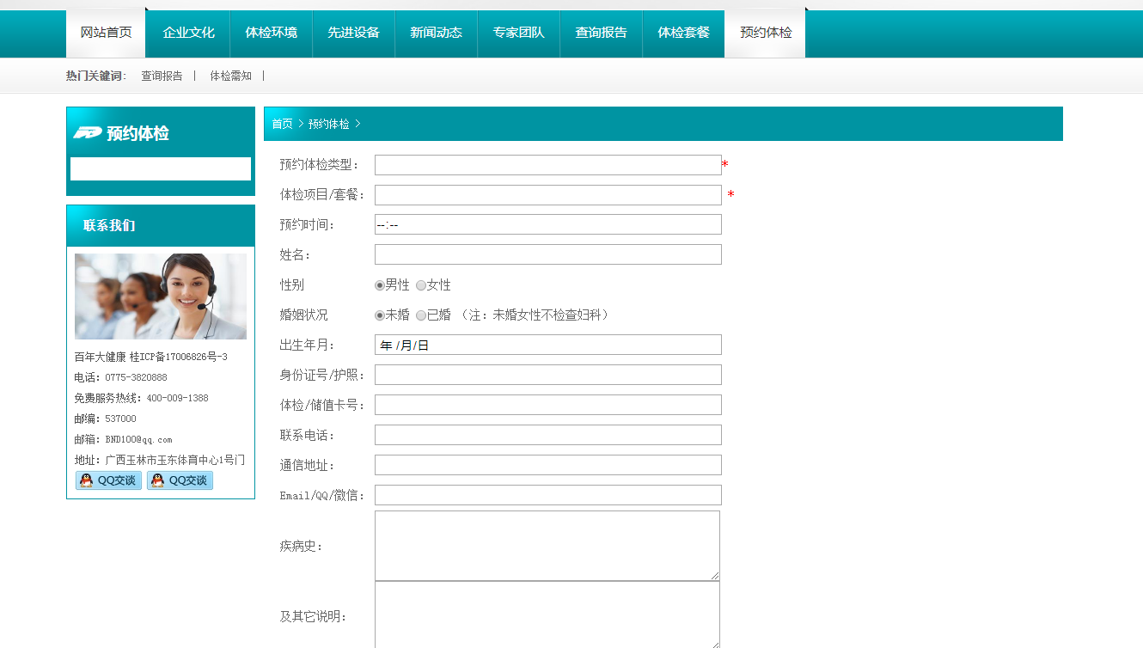Click the hotline number 400-009-1388

(177, 398)
